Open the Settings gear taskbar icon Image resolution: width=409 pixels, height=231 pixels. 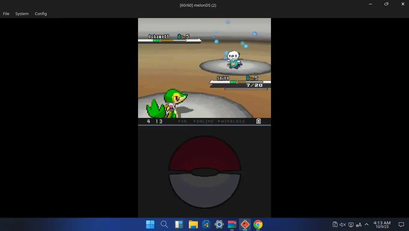pos(219,224)
